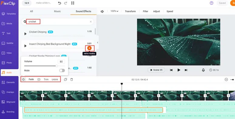Click the Volume value field showing 80
The height and width of the screenshot is (119, 235).
(61, 61)
